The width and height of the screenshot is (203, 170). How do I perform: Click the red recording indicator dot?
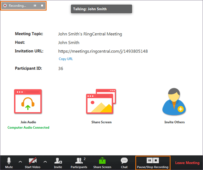(5, 6)
